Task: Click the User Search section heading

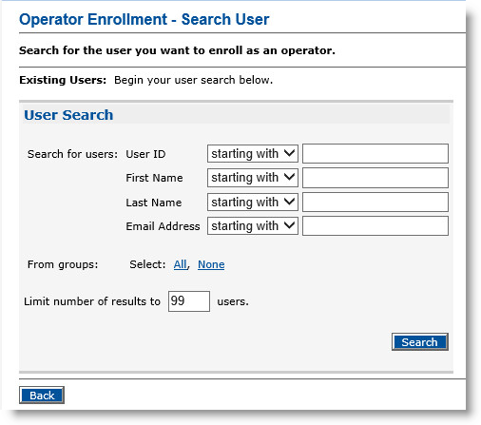Action: (68, 115)
